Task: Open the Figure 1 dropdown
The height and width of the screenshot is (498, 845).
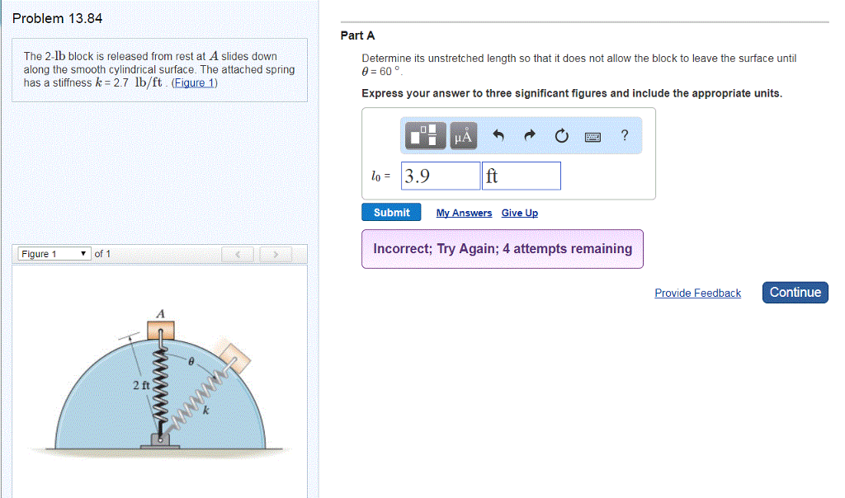Action: coord(53,254)
